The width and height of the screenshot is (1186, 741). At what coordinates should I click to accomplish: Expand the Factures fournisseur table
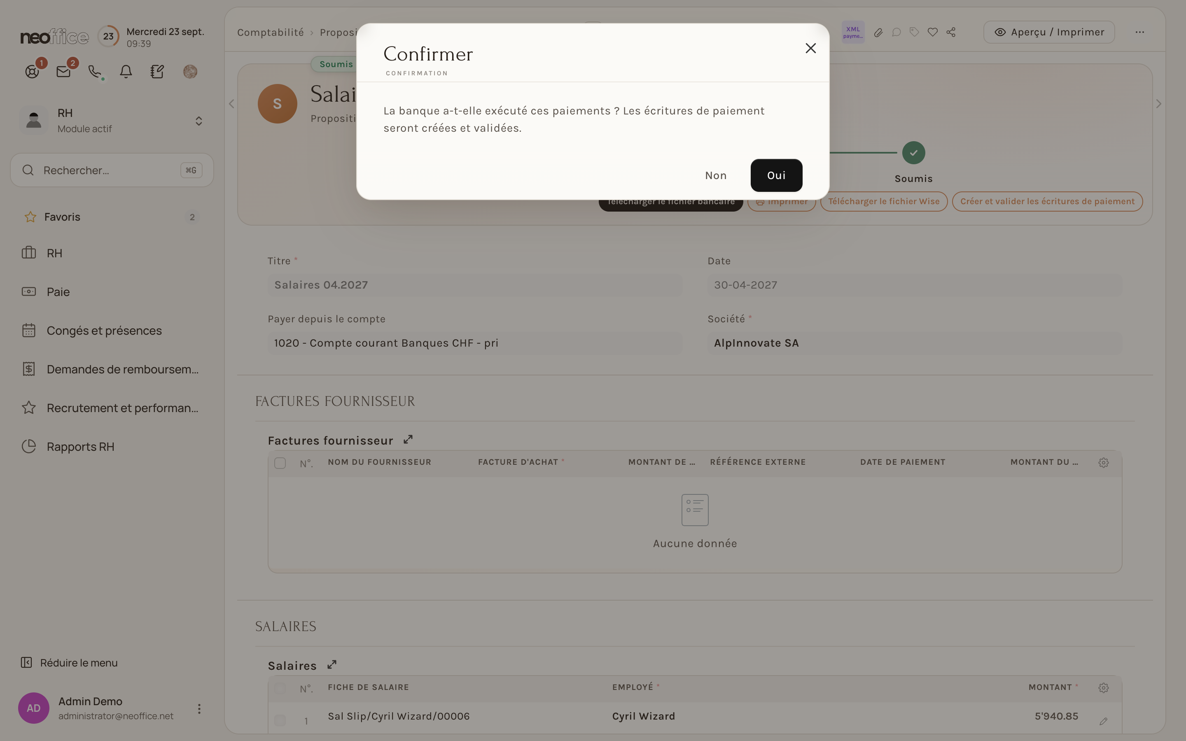click(x=408, y=440)
